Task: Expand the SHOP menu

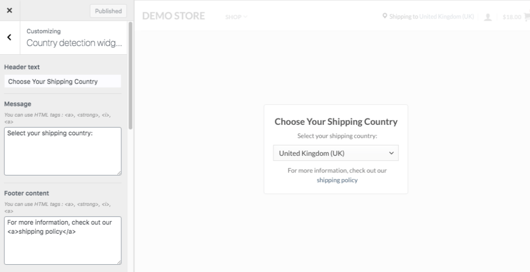Action: pyautogui.click(x=236, y=17)
